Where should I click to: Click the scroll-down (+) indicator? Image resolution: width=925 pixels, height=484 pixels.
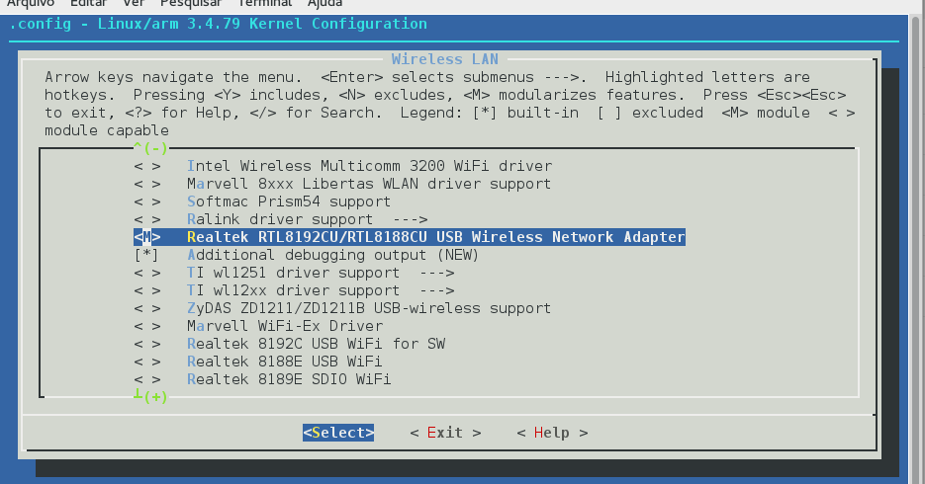(x=150, y=396)
